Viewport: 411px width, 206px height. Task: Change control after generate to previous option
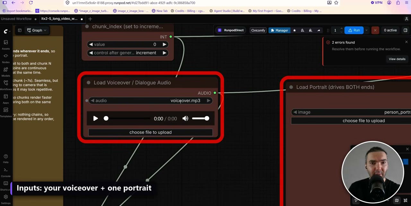point(91,53)
